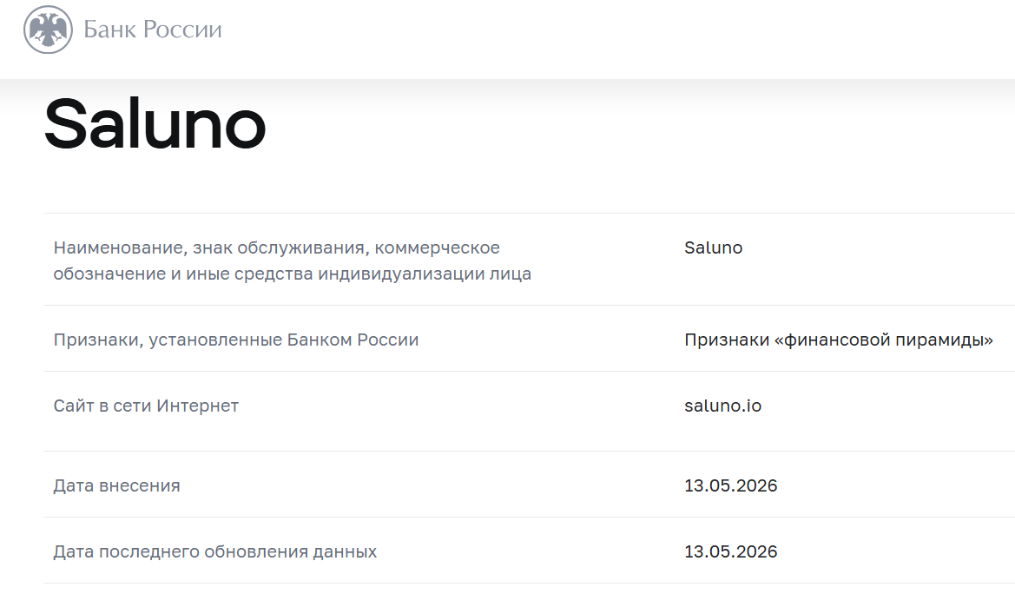Click the Bank of Russia eagle emblem icon
Screen dimensions: 1015x594
48,30
